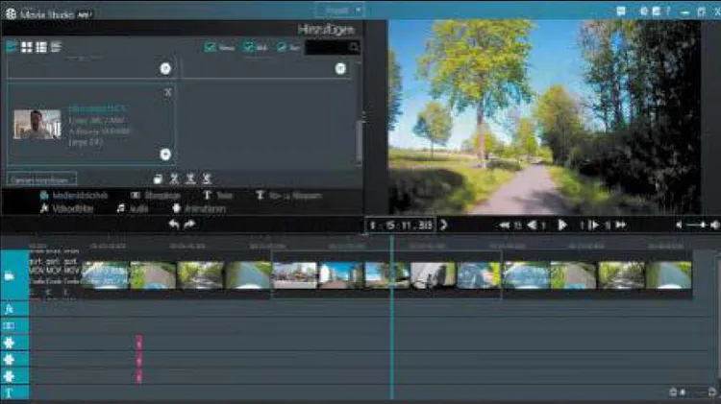Open the Medienbibliothek tab
This screenshot has height=404, width=721.
pyautogui.click(x=74, y=195)
